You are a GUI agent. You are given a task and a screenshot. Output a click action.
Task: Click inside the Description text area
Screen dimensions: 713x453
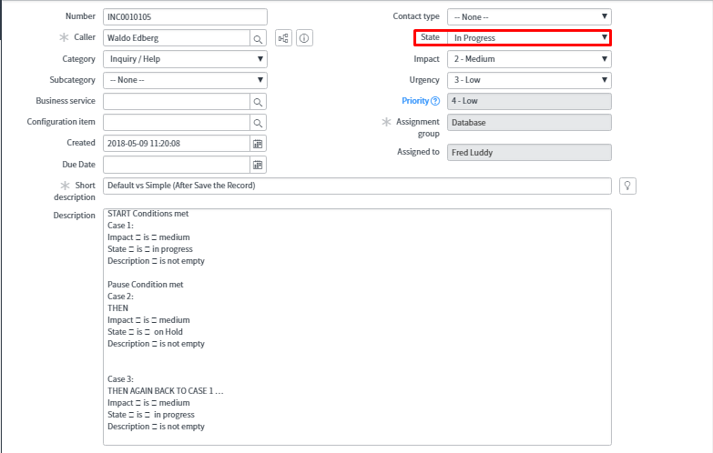click(357, 327)
